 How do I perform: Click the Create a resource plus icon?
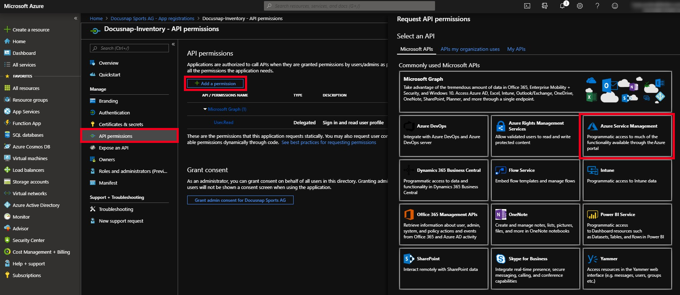click(x=7, y=30)
